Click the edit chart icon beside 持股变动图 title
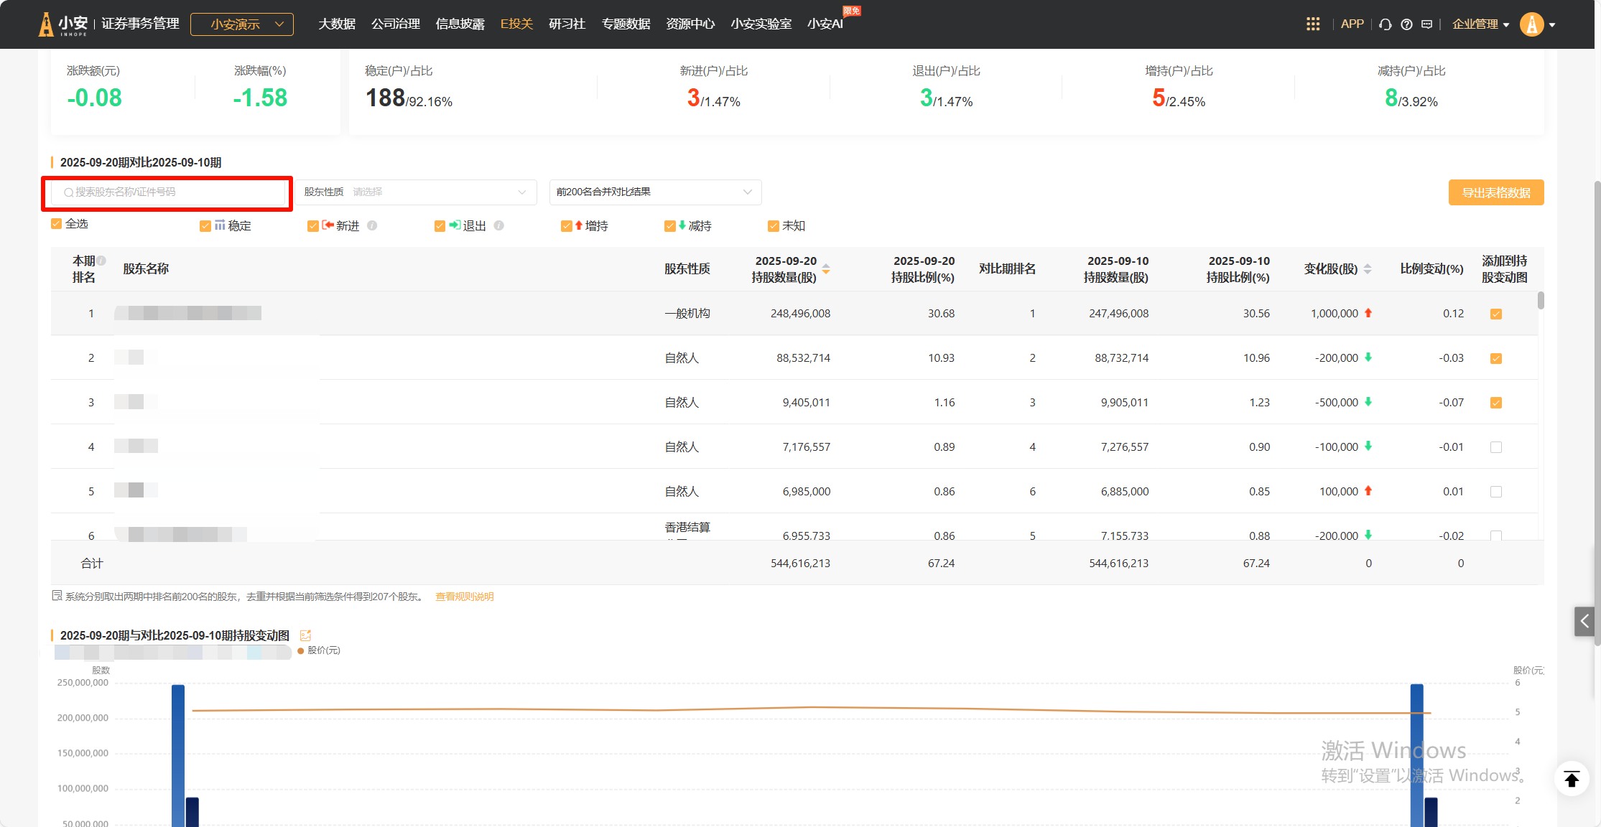 click(305, 635)
